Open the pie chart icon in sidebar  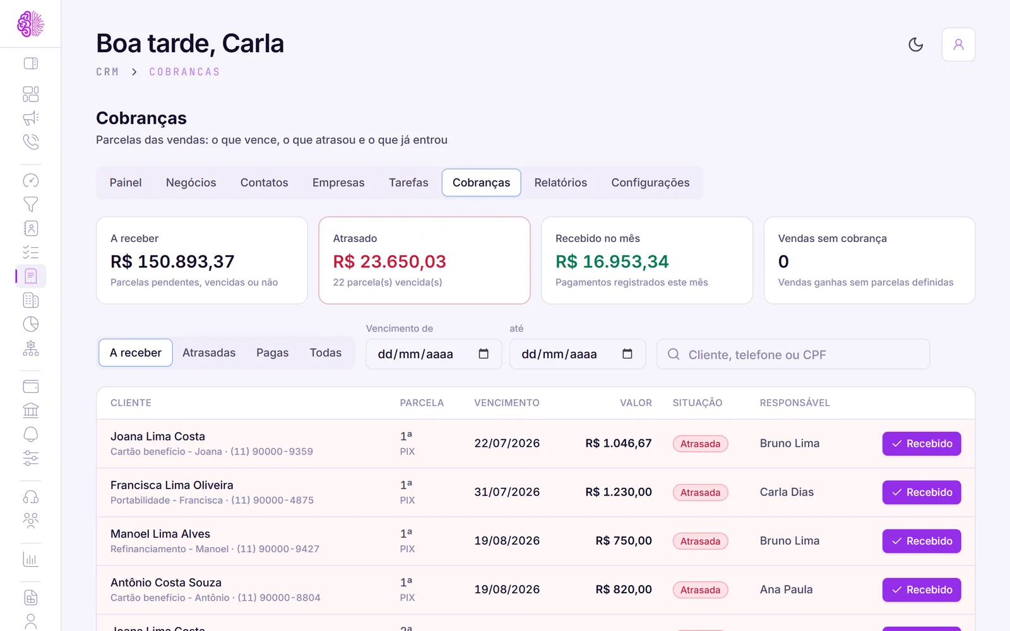click(x=30, y=324)
